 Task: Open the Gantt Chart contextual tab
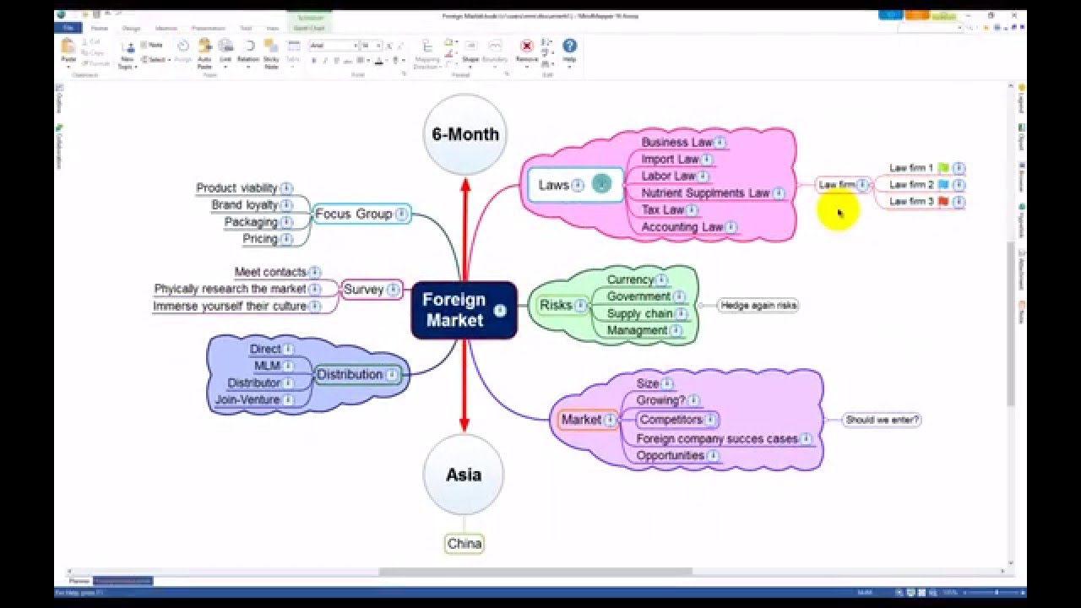pyautogui.click(x=311, y=28)
